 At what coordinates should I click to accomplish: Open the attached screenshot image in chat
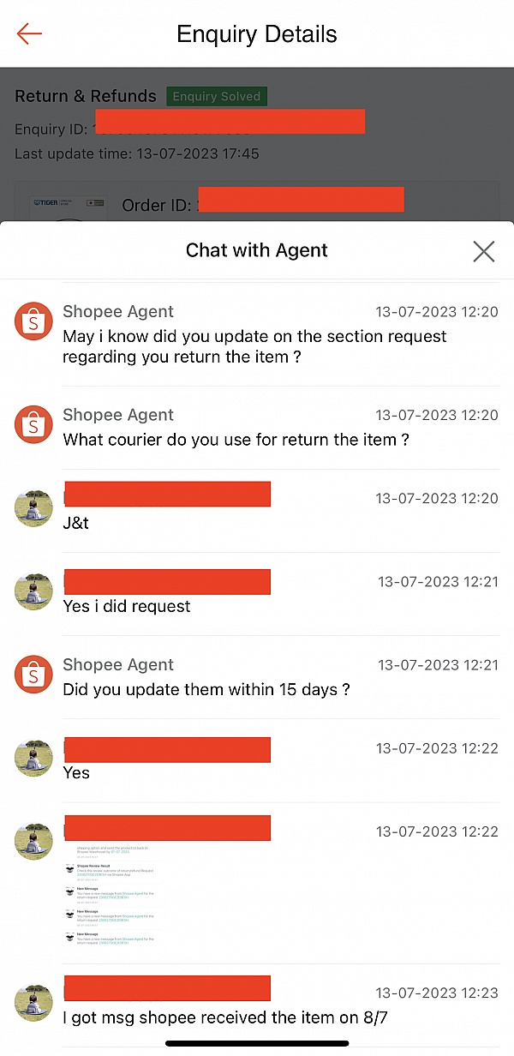click(x=111, y=896)
